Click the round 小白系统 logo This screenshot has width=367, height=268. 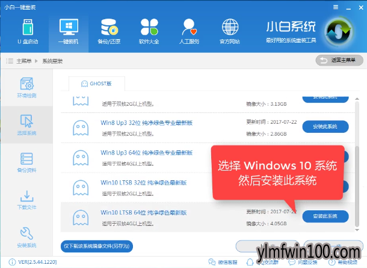pos(339,31)
